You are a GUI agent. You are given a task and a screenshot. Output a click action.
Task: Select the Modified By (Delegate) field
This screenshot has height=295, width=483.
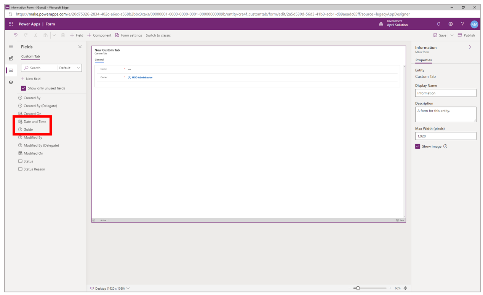click(x=38, y=145)
